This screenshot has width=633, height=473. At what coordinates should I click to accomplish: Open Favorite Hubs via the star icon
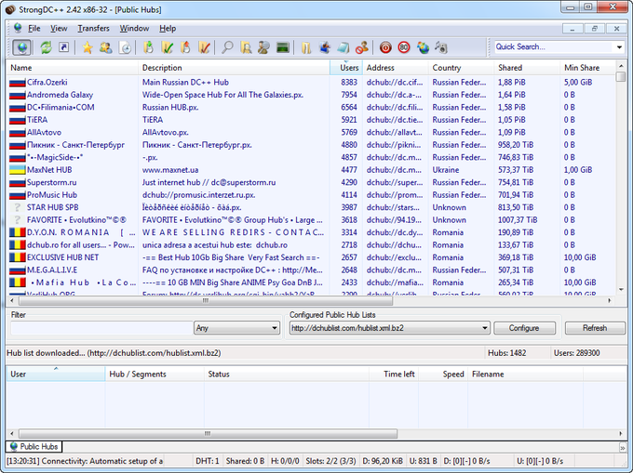(x=88, y=47)
